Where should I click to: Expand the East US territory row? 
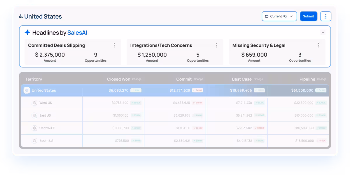pyautogui.click(x=45, y=115)
